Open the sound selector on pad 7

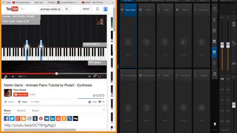(149, 75)
